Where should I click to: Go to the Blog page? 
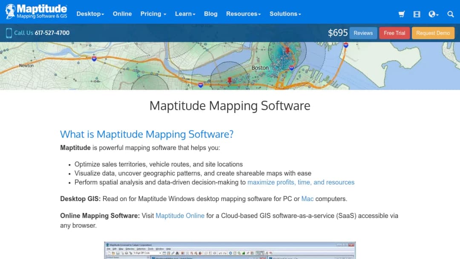[211, 14]
